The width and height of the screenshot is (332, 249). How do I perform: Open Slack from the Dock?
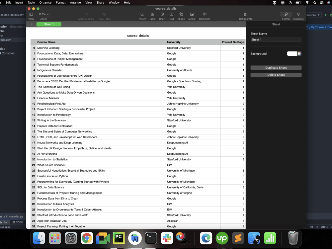(x=167, y=238)
